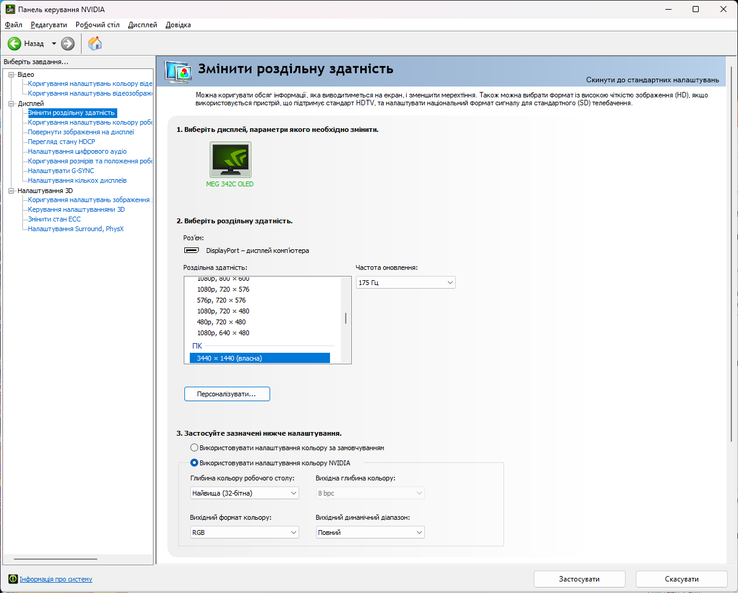Open Налаштування Surround, PhysX

[76, 229]
